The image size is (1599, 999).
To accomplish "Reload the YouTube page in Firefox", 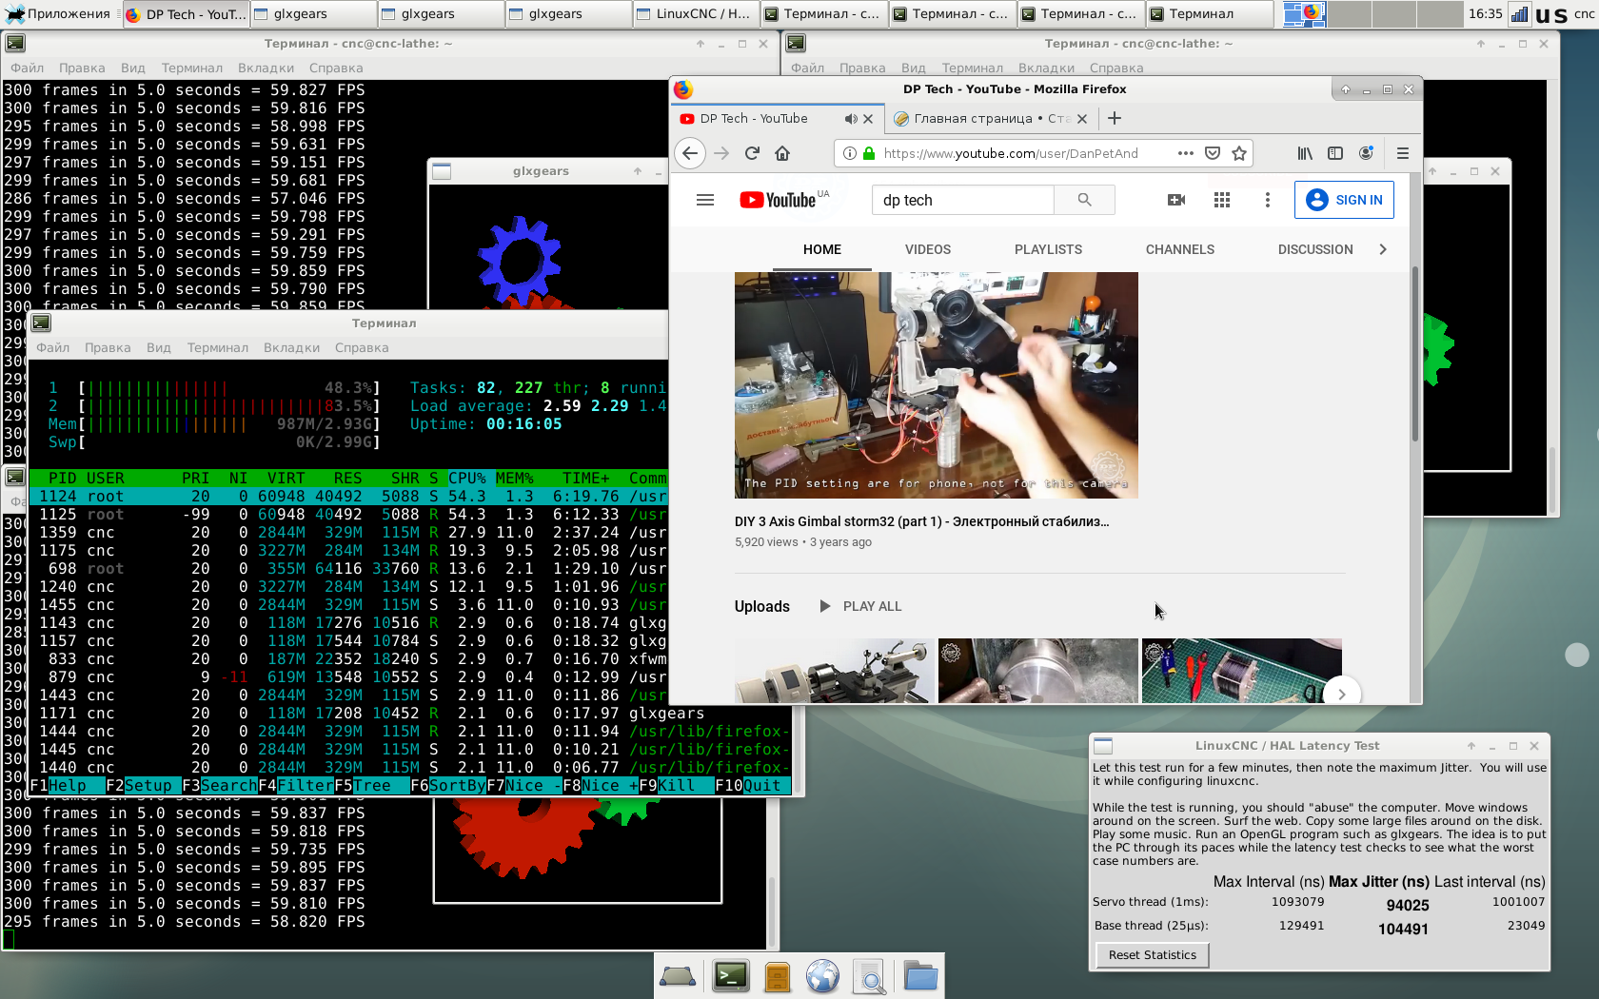I will click(752, 153).
